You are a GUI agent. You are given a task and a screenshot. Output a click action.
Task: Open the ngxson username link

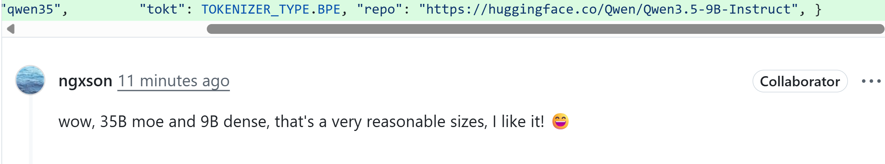click(x=85, y=81)
